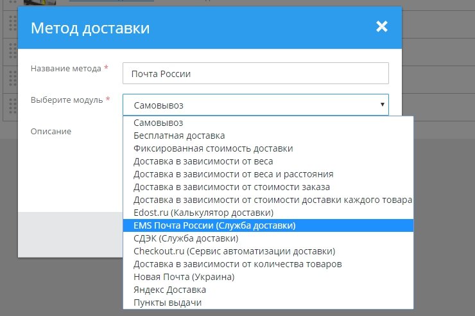Click the Название метода input field
The height and width of the screenshot is (316, 475).
[255, 73]
